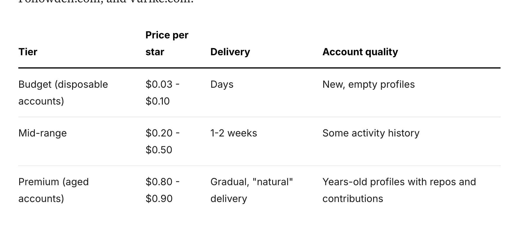This screenshot has height=228, width=510.
Task: Click the $0.20 lower price value
Action: tap(159, 133)
